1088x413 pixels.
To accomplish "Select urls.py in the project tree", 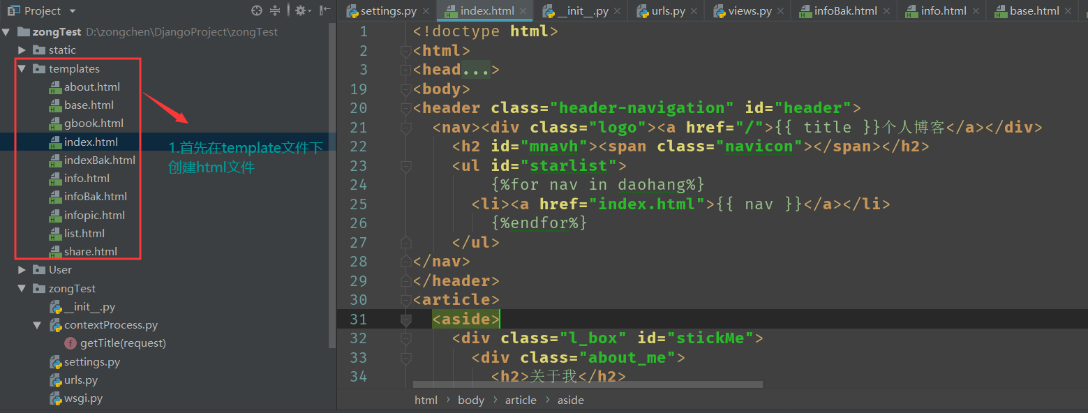I will 80,380.
